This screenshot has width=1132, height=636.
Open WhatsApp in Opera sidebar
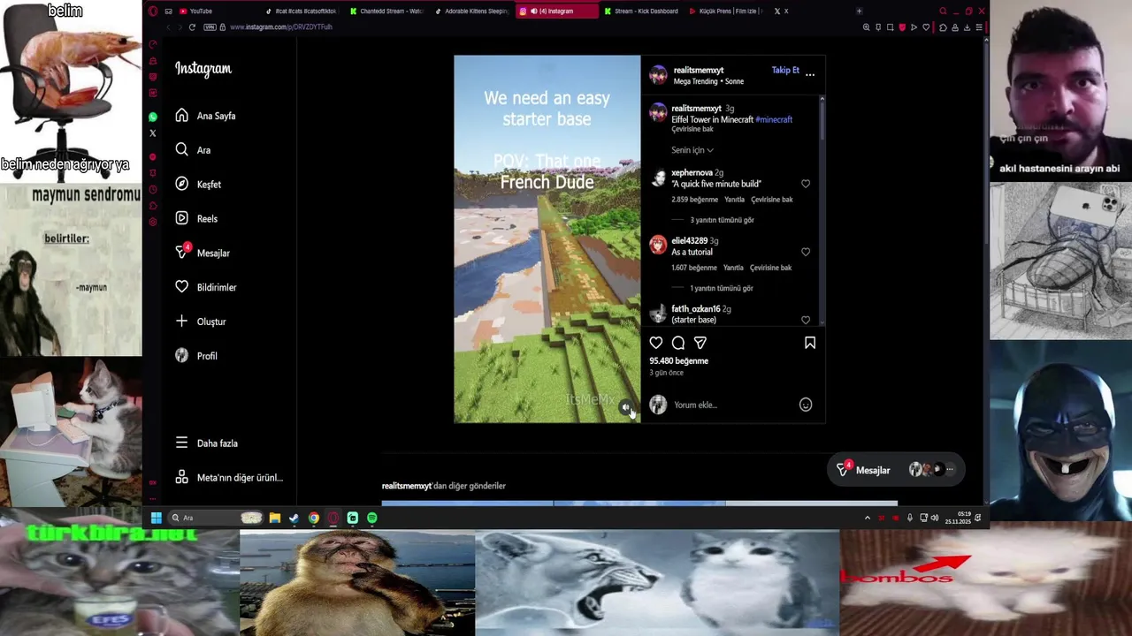153,117
